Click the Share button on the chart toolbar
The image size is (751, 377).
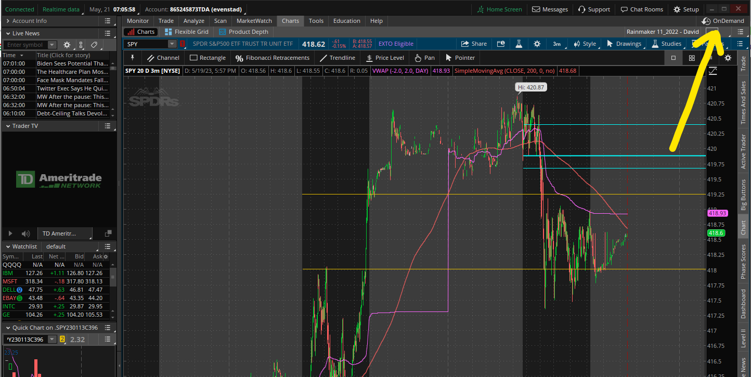pyautogui.click(x=474, y=44)
